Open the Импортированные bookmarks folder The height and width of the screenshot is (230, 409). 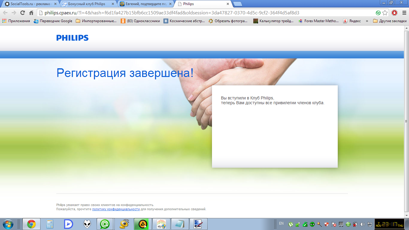click(x=96, y=21)
